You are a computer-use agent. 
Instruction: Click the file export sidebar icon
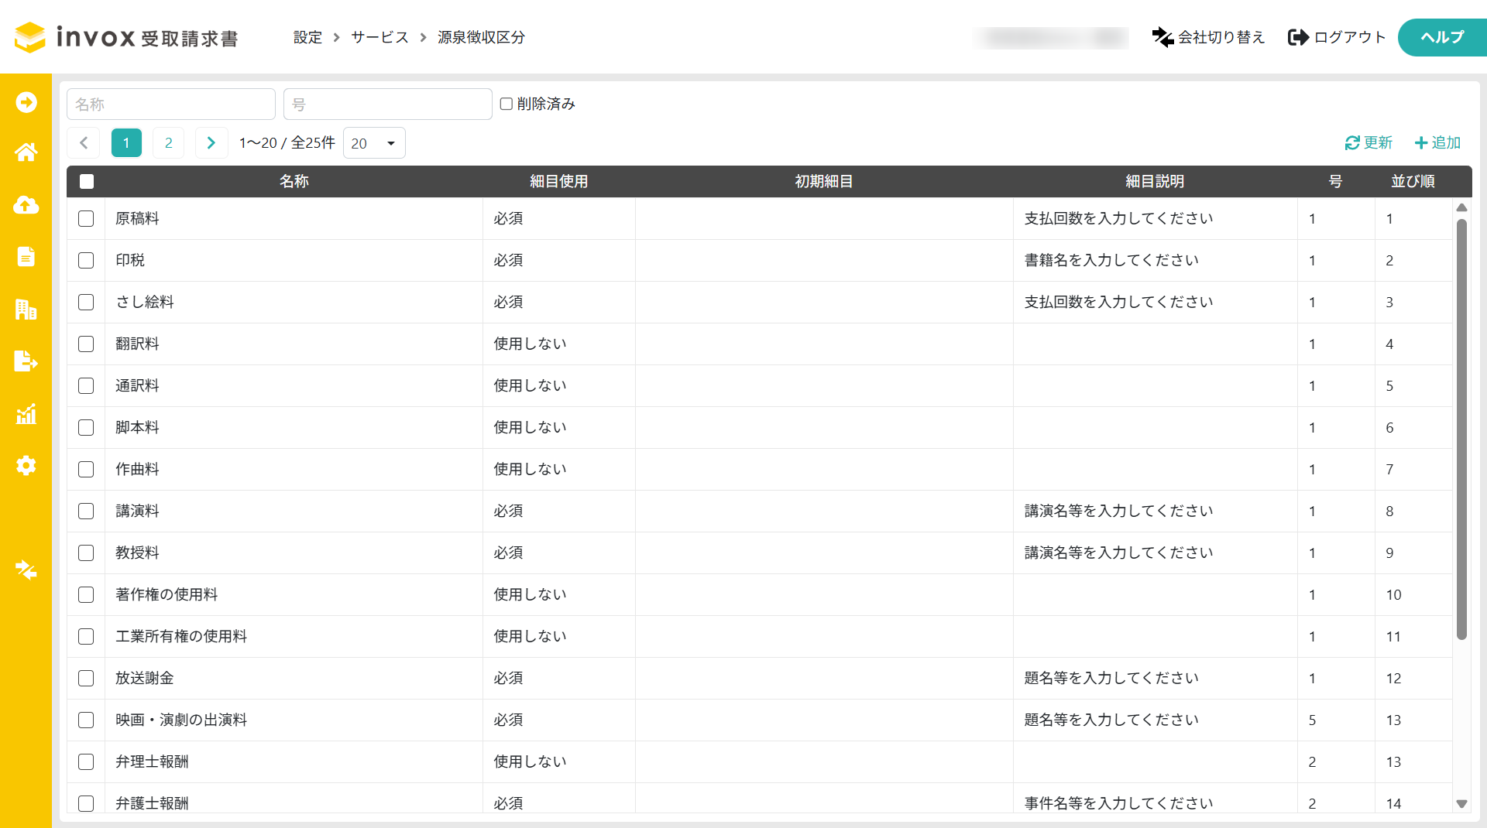(26, 361)
